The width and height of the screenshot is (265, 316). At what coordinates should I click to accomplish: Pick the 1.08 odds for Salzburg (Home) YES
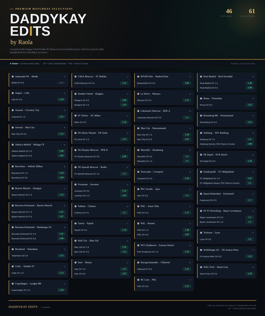[250, 144]
